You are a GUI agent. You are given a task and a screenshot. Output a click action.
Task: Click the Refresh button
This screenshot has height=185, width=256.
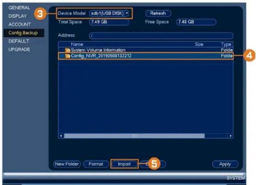pyautogui.click(x=158, y=13)
